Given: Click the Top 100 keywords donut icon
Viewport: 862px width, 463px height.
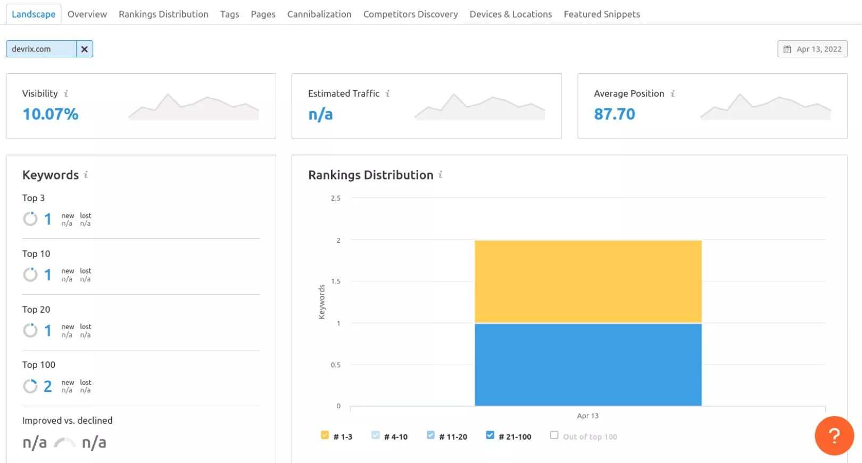Looking at the screenshot, I should tap(30, 386).
